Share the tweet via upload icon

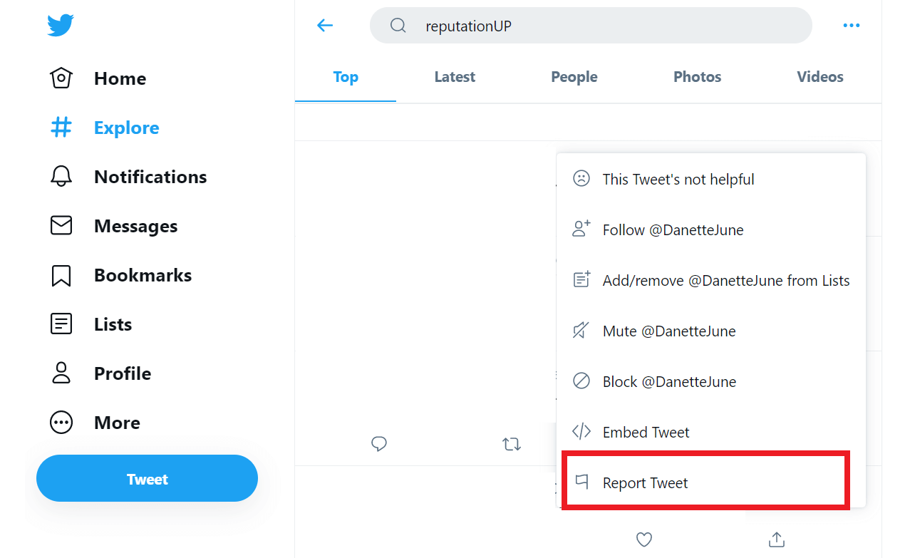click(776, 539)
